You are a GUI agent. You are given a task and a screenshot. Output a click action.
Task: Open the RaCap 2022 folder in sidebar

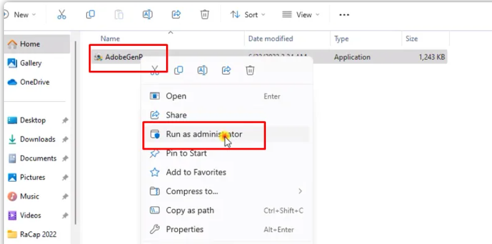coord(37,234)
